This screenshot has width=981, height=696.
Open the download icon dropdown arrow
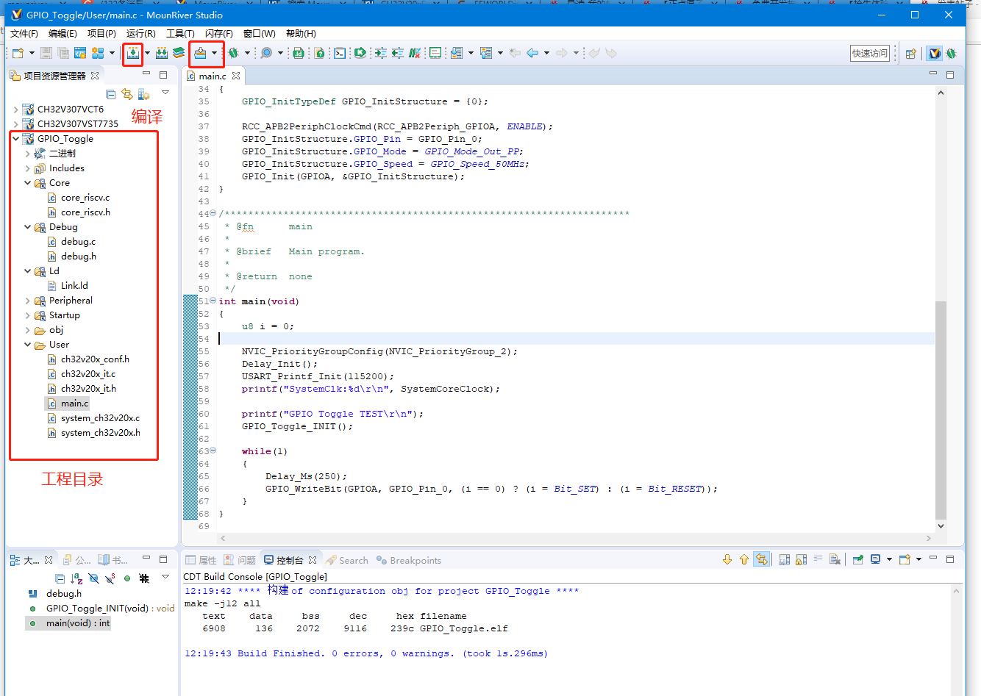[214, 53]
